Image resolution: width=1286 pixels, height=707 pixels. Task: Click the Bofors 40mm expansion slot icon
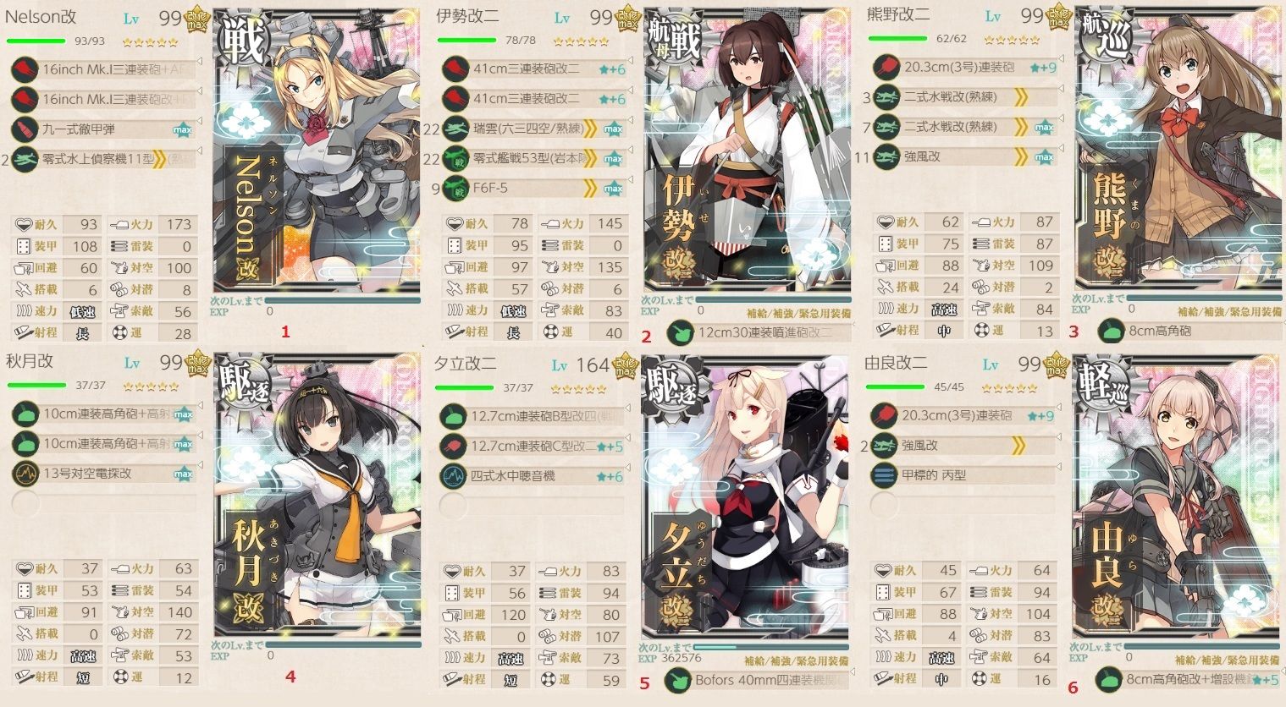coord(677,681)
